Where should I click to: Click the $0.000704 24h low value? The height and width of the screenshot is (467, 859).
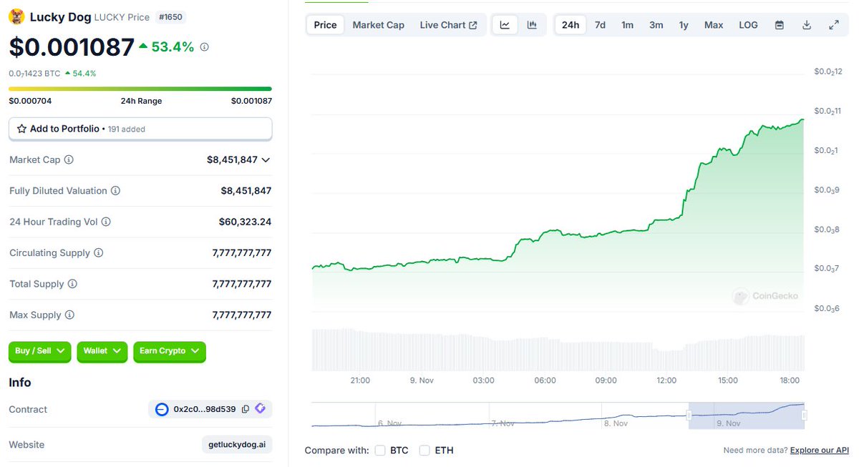coord(30,101)
